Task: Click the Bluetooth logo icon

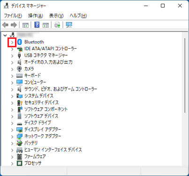Action: [19, 42]
